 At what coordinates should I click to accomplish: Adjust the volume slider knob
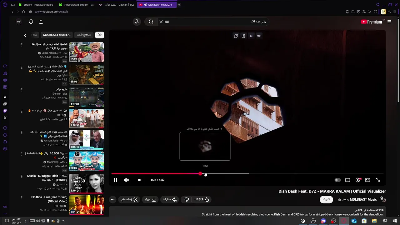139,180
